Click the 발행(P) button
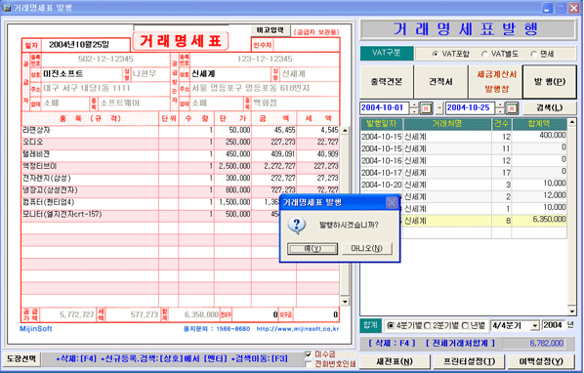 tap(550, 82)
